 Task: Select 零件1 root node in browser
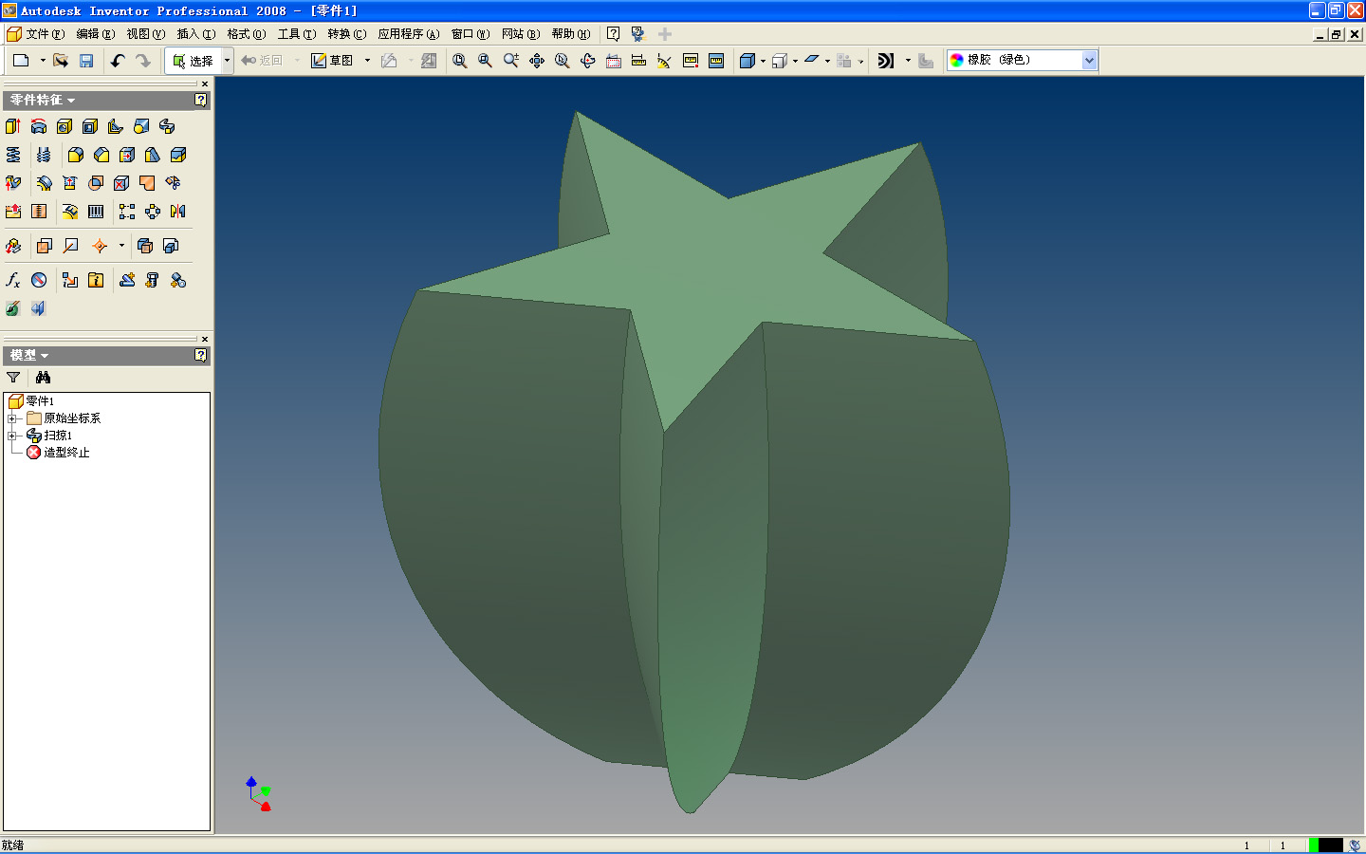tap(31, 401)
